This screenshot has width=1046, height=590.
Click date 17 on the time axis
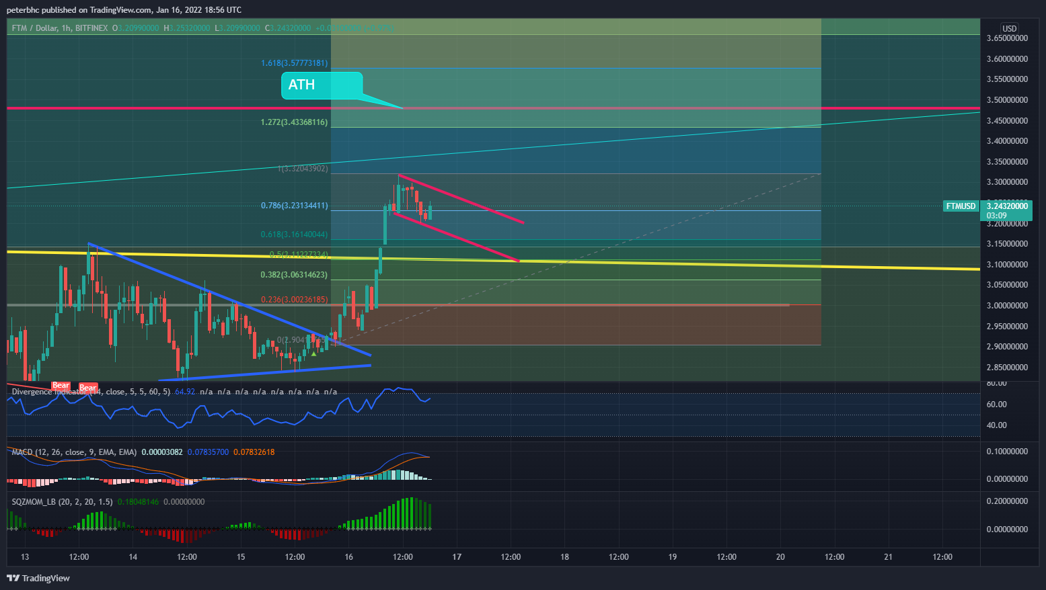click(457, 557)
